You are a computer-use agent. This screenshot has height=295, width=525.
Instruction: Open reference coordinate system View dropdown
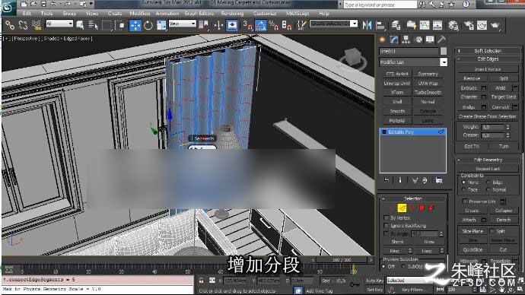tap(182, 24)
